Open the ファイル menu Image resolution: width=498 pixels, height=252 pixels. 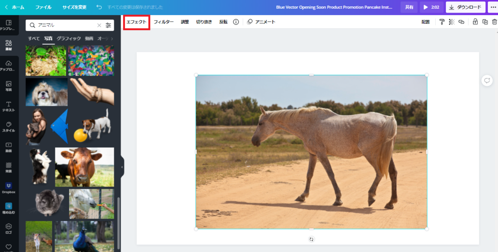click(x=43, y=7)
